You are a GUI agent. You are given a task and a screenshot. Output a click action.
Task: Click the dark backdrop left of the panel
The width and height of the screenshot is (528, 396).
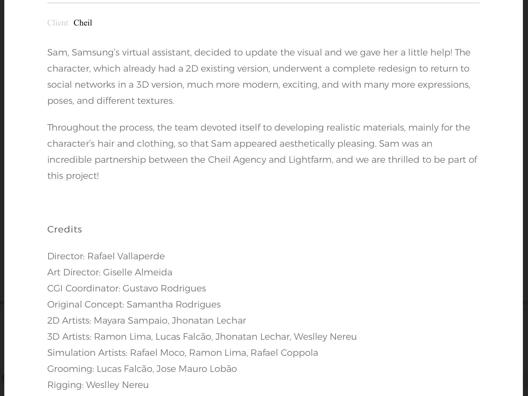click(x=2, y=161)
